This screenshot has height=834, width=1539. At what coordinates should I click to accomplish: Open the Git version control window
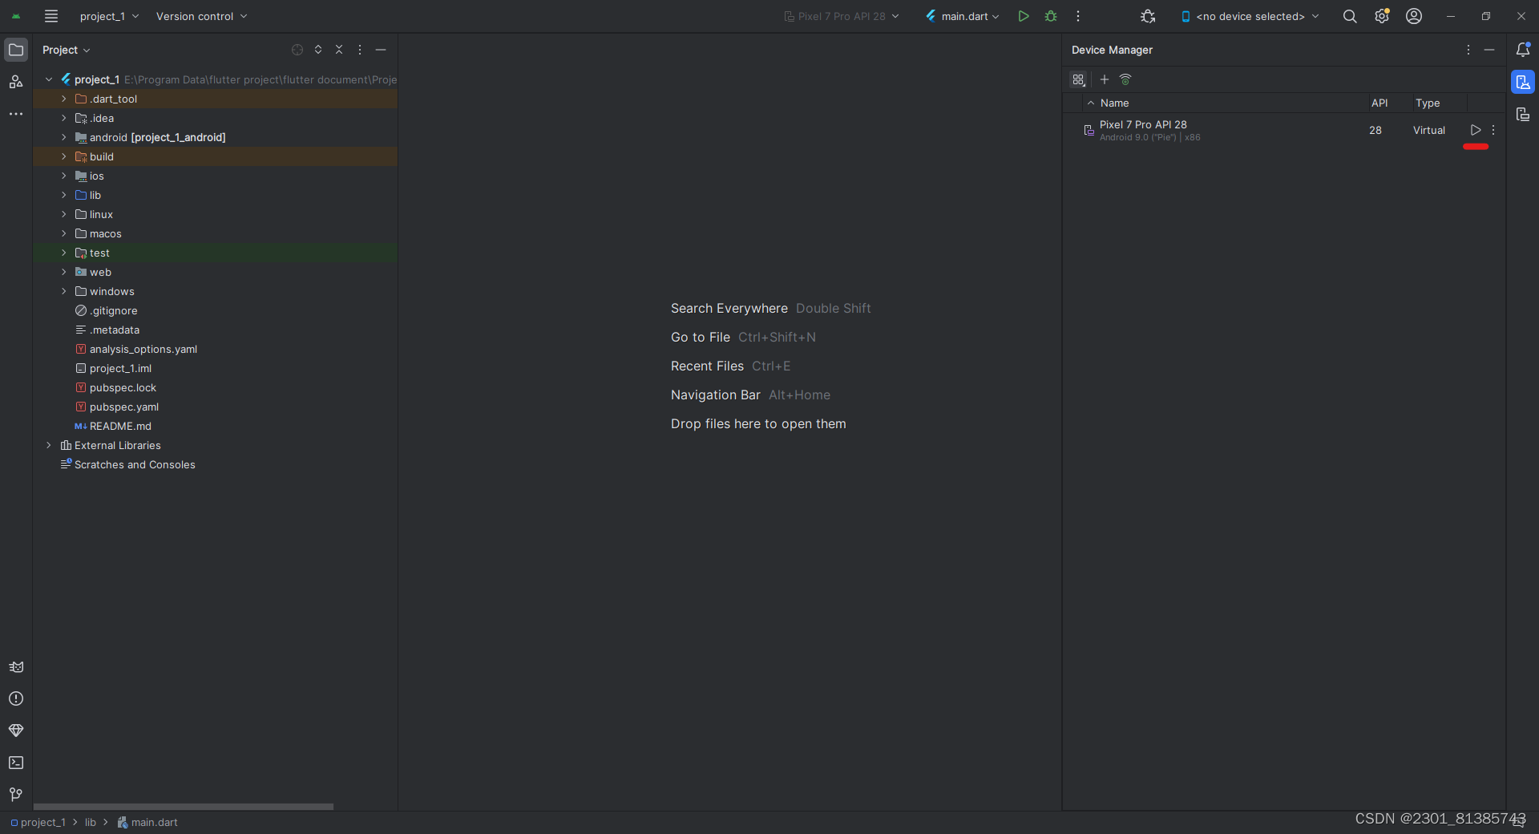16,795
